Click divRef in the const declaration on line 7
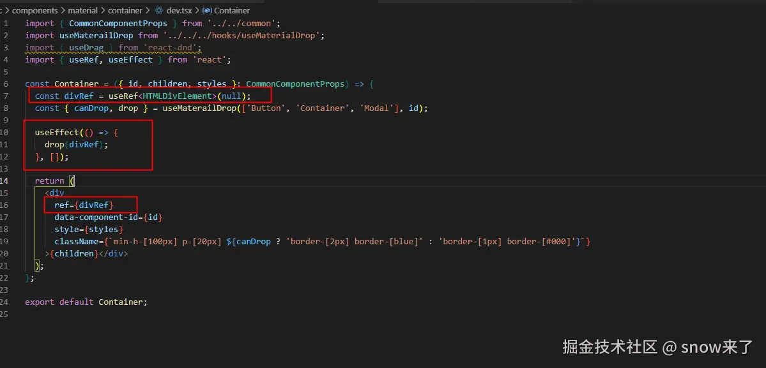 click(x=79, y=96)
